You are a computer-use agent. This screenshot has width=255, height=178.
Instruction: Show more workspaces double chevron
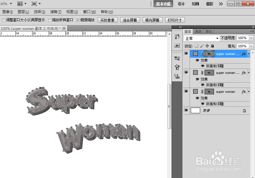(x=221, y=4)
